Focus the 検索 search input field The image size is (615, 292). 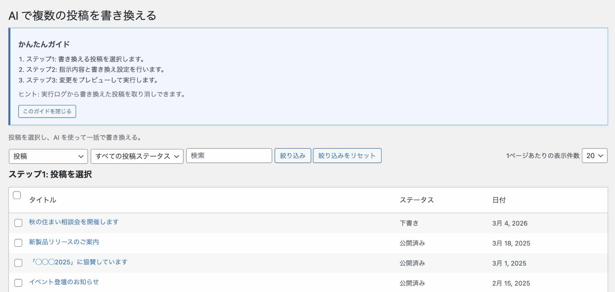[x=229, y=156]
